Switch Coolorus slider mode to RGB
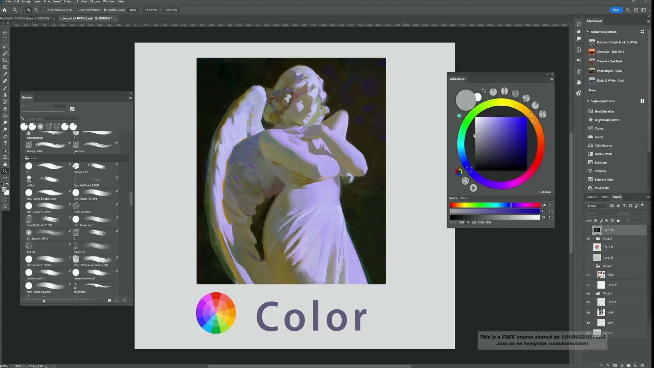The height and width of the screenshot is (368, 654). (x=461, y=223)
